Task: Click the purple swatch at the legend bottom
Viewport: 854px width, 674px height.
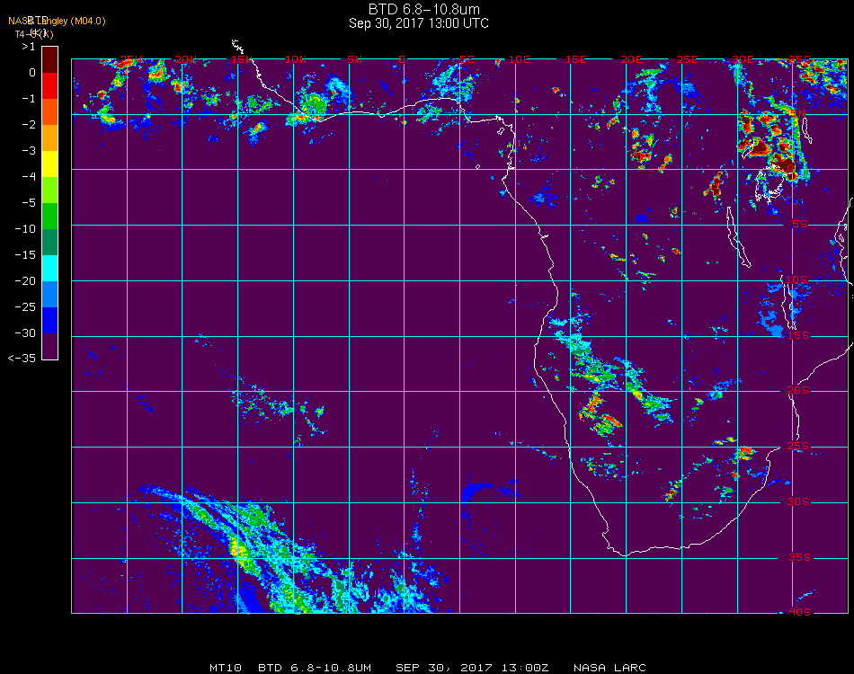Action: (x=49, y=346)
